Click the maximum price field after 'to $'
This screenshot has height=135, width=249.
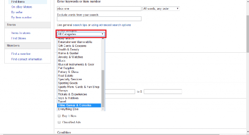point(163,92)
